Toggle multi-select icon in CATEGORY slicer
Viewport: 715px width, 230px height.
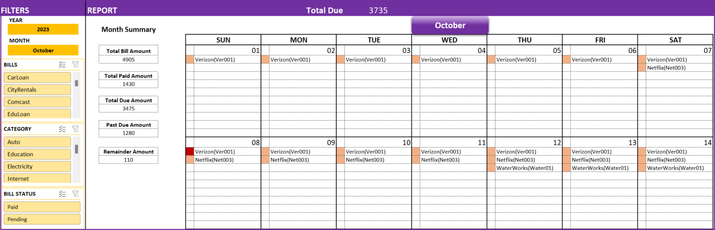[62, 129]
